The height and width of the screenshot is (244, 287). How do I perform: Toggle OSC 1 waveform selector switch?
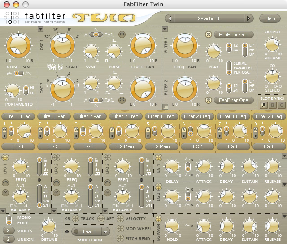click(x=96, y=35)
